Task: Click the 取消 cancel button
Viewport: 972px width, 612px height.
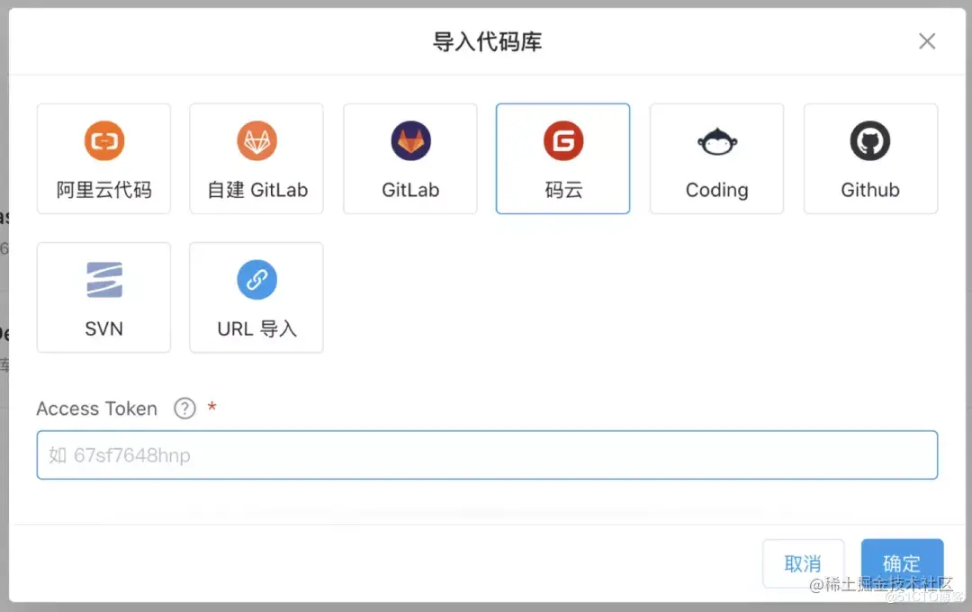Action: [x=804, y=563]
